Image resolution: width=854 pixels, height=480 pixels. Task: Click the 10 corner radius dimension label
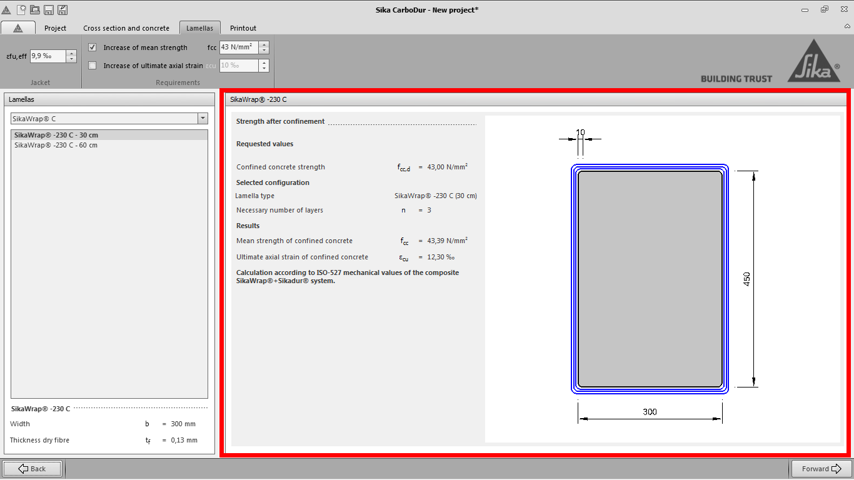coord(580,132)
